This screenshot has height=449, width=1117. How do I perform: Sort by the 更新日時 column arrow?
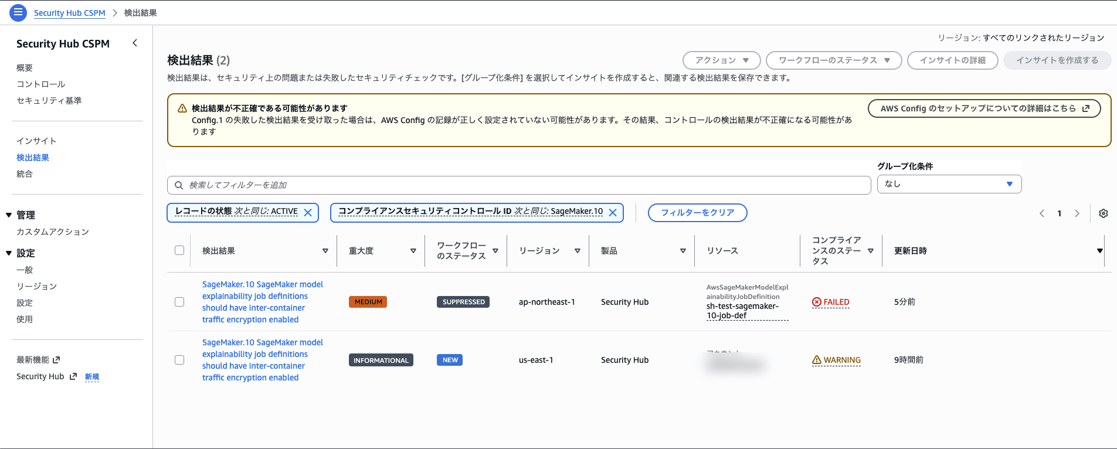[1099, 251]
